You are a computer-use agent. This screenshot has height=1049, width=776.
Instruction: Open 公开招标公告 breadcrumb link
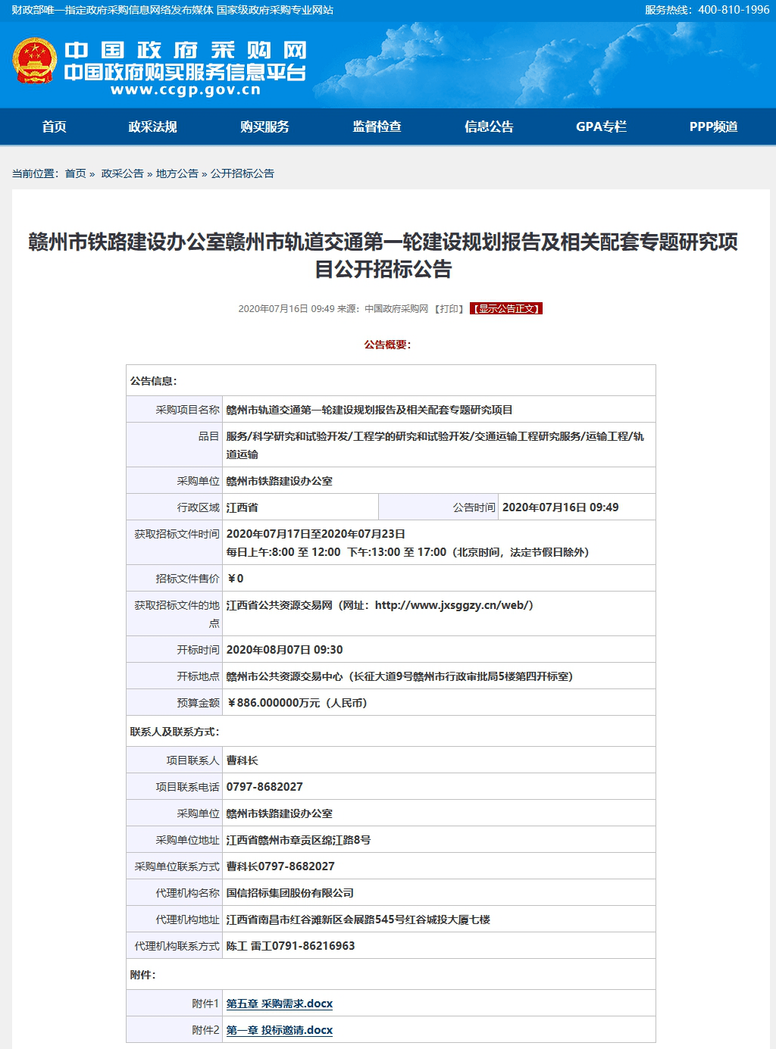(x=242, y=173)
